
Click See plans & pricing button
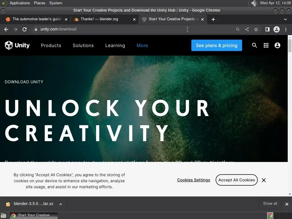coord(217,45)
